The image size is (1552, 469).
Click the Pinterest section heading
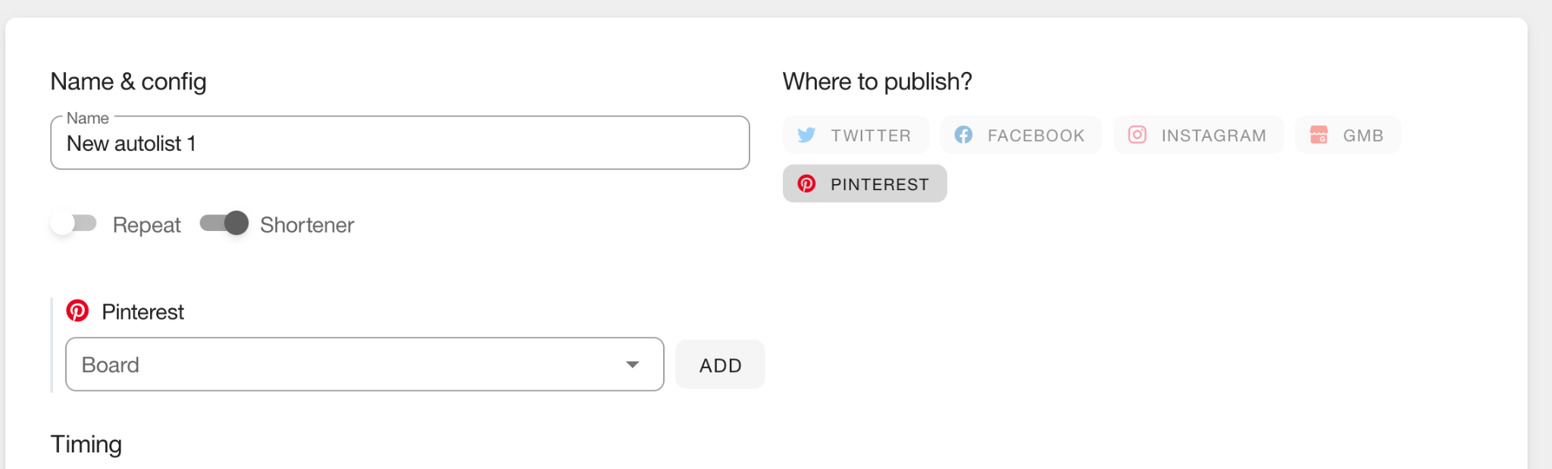click(142, 312)
